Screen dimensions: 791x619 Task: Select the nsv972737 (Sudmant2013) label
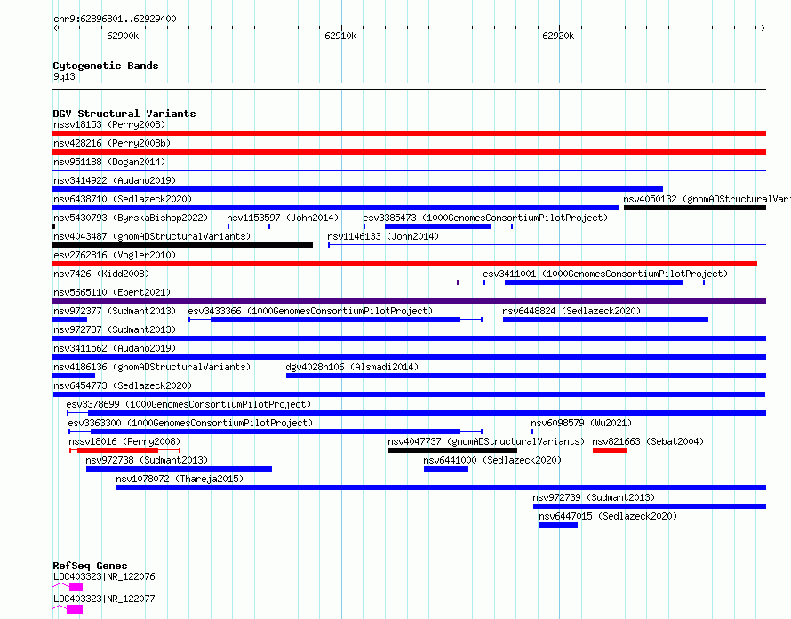(115, 329)
